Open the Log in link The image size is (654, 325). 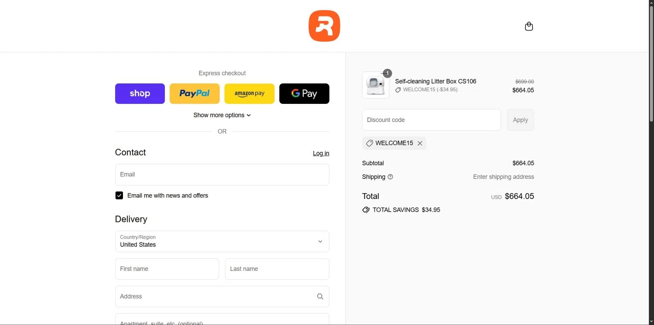(x=321, y=153)
